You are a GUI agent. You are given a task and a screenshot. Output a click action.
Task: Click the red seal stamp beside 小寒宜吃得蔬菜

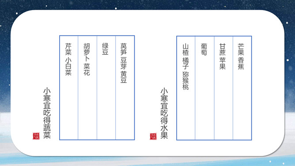point(36,136)
